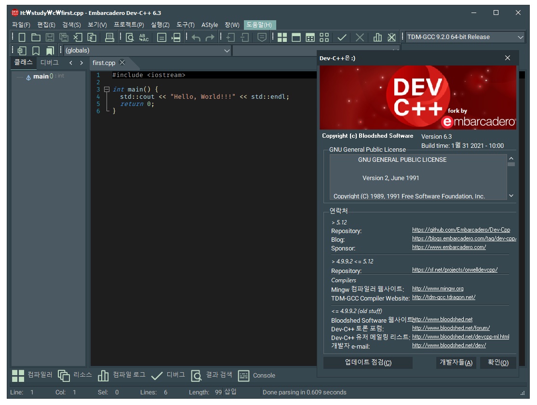Open the 편집(E) menu
Screen dimensions: 537x405
tap(46, 25)
